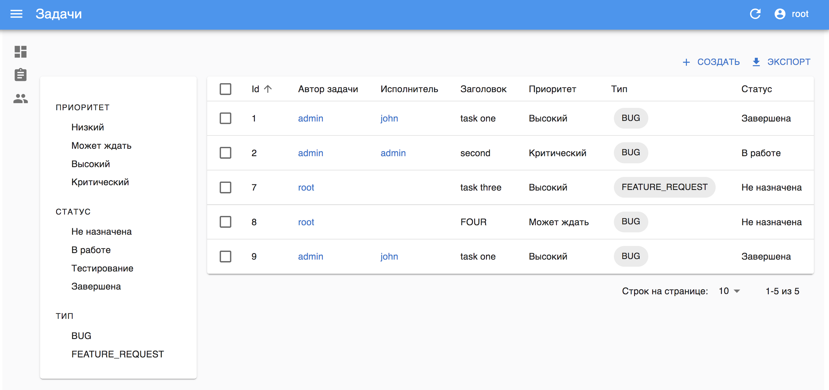Open admin assignee link in row 2
Screen dimensions: 829x390
coord(393,153)
